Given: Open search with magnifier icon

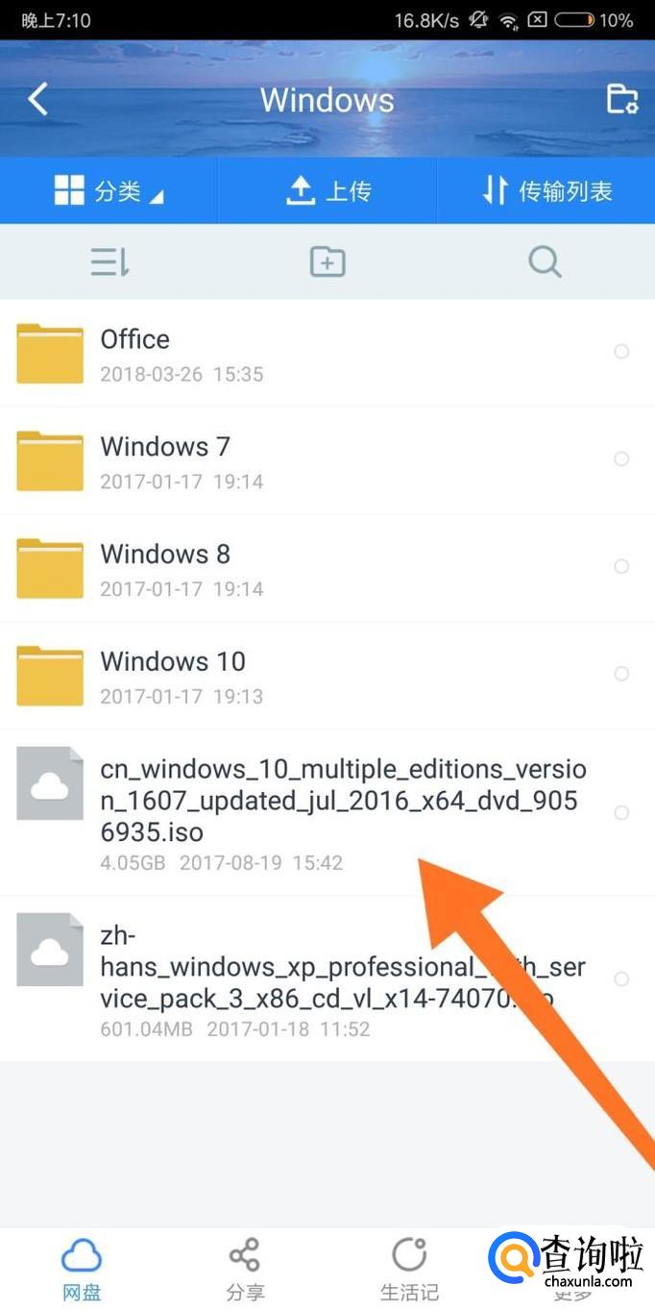Looking at the screenshot, I should click(545, 261).
